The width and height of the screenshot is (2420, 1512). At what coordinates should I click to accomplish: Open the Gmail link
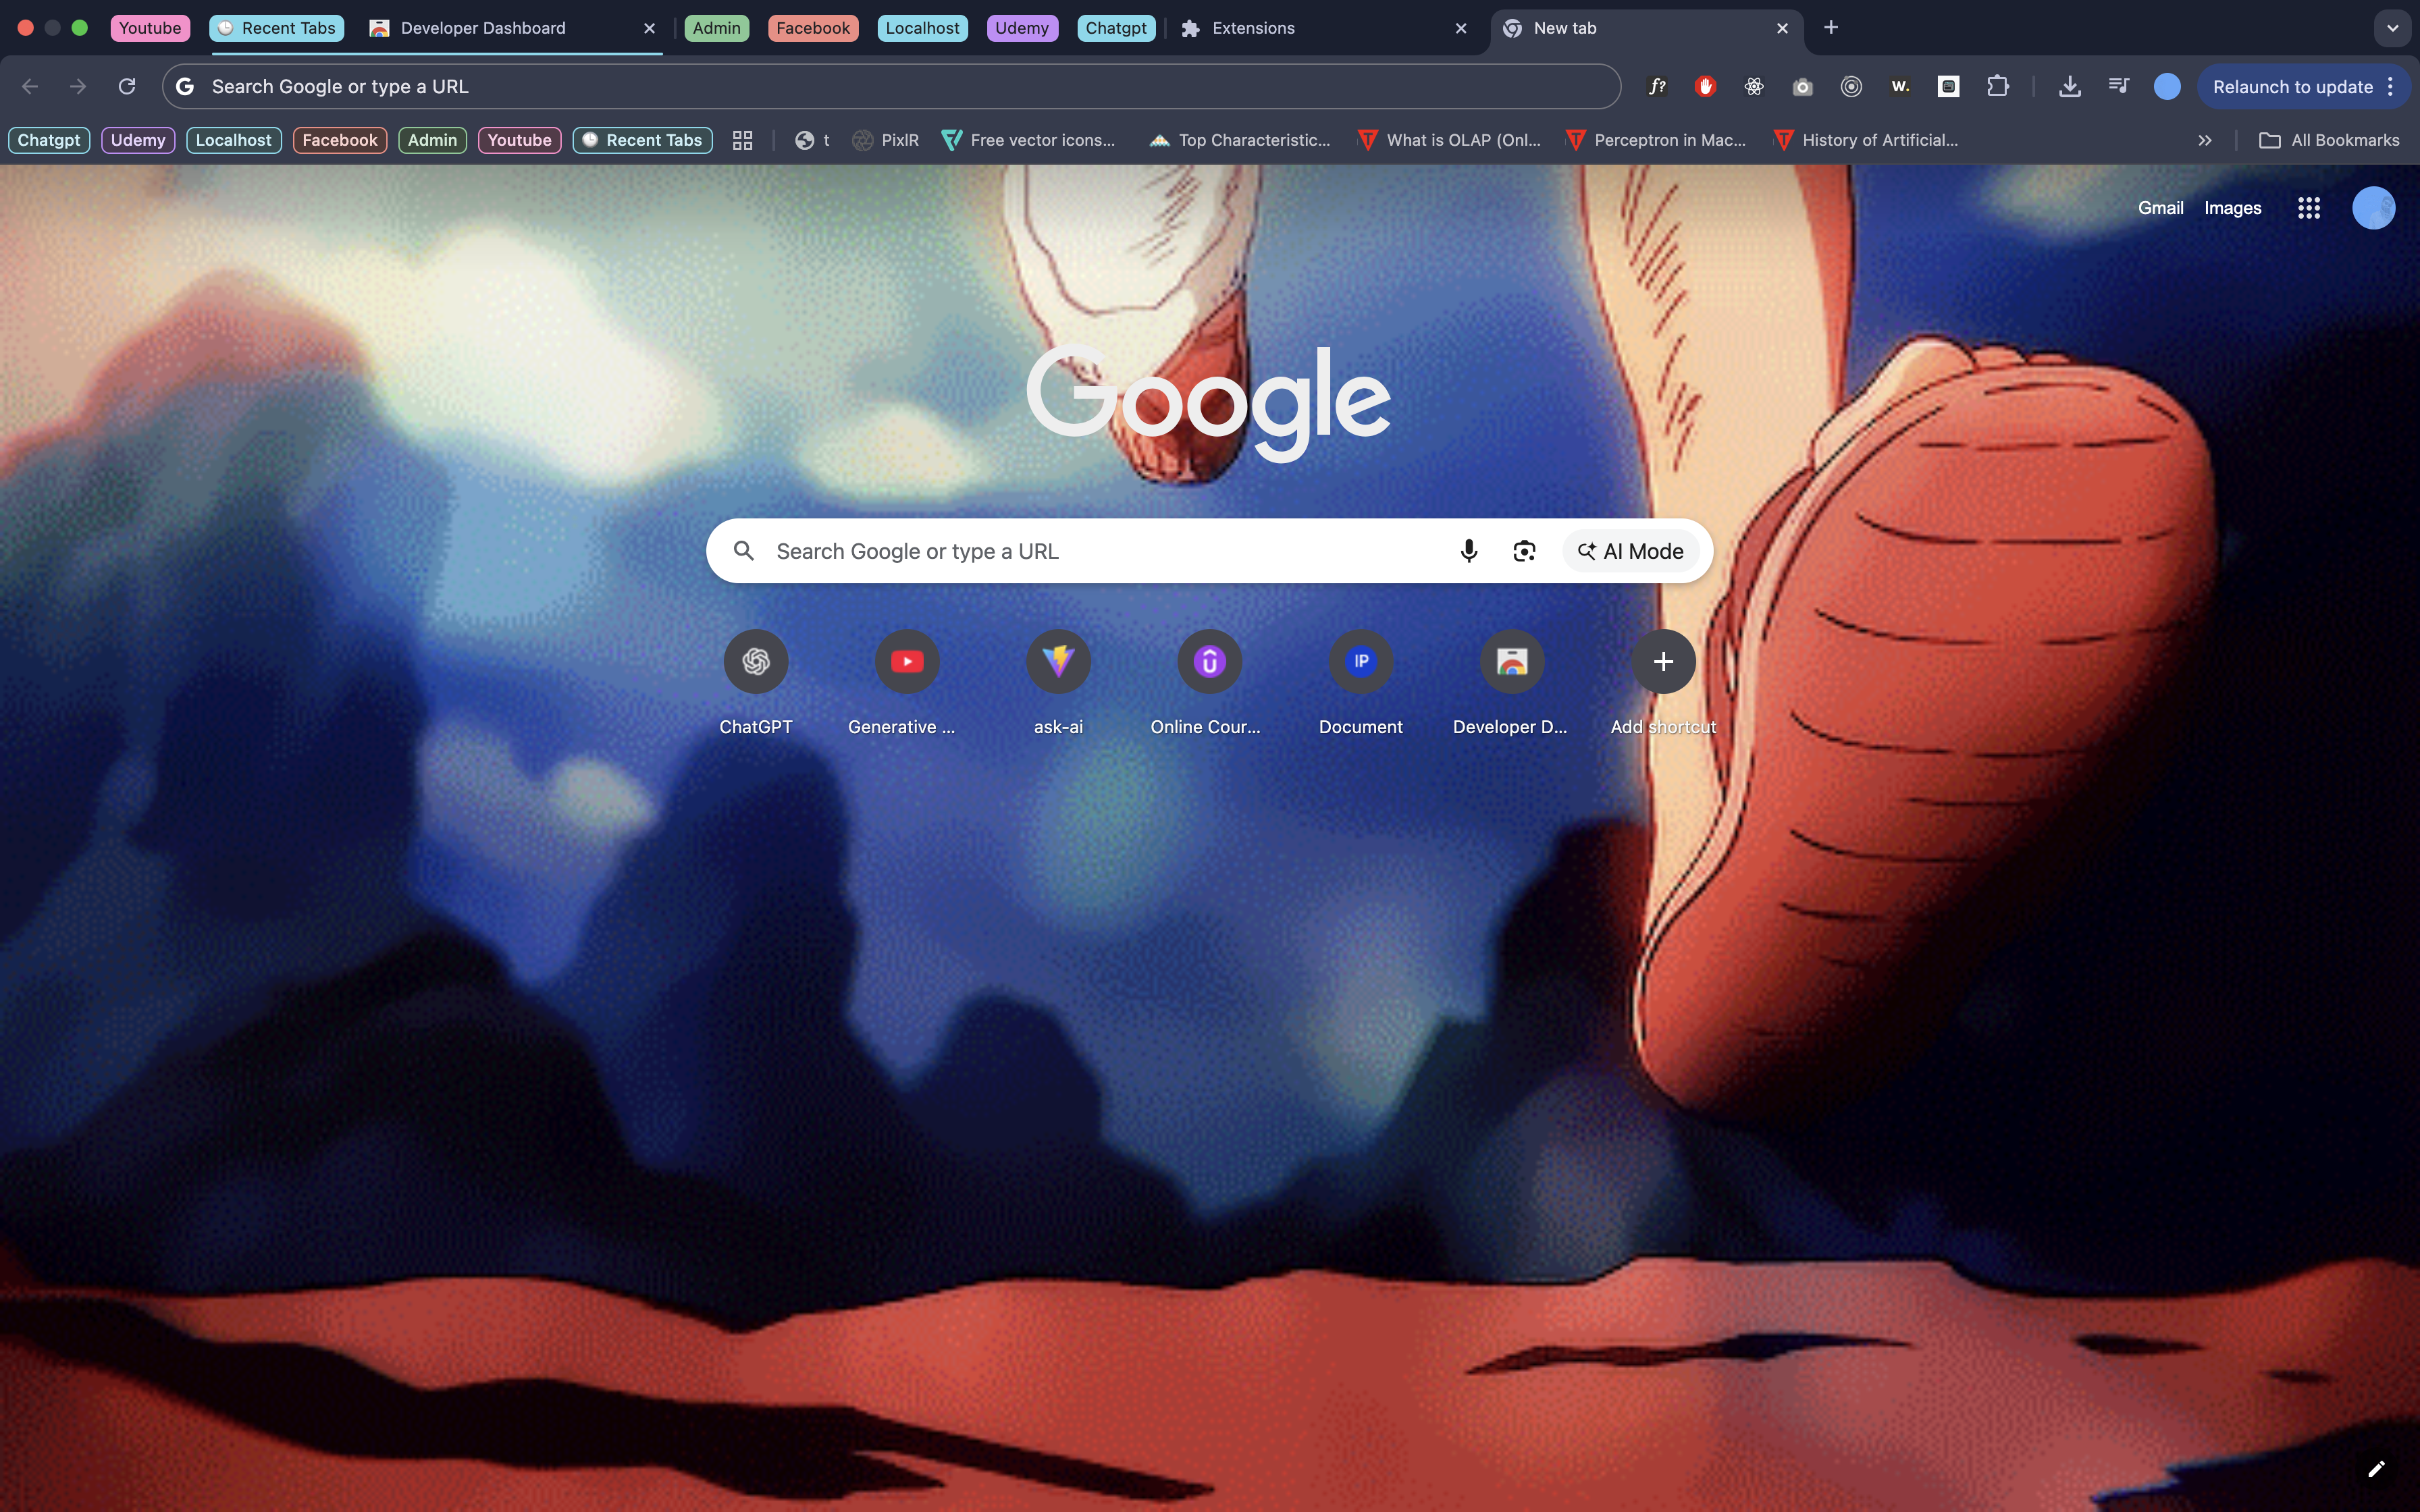[x=2160, y=208]
